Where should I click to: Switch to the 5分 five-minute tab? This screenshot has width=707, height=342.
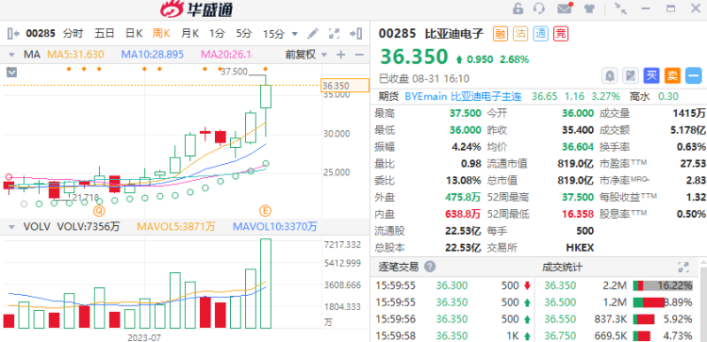(x=244, y=33)
